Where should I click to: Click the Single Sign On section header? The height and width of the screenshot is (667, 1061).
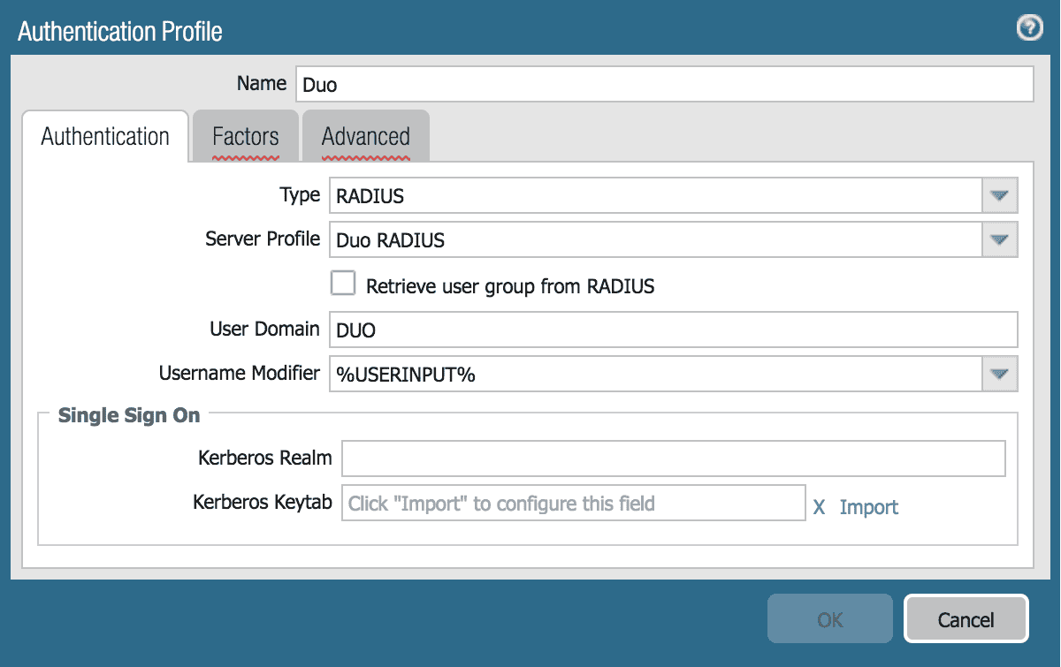tap(129, 415)
